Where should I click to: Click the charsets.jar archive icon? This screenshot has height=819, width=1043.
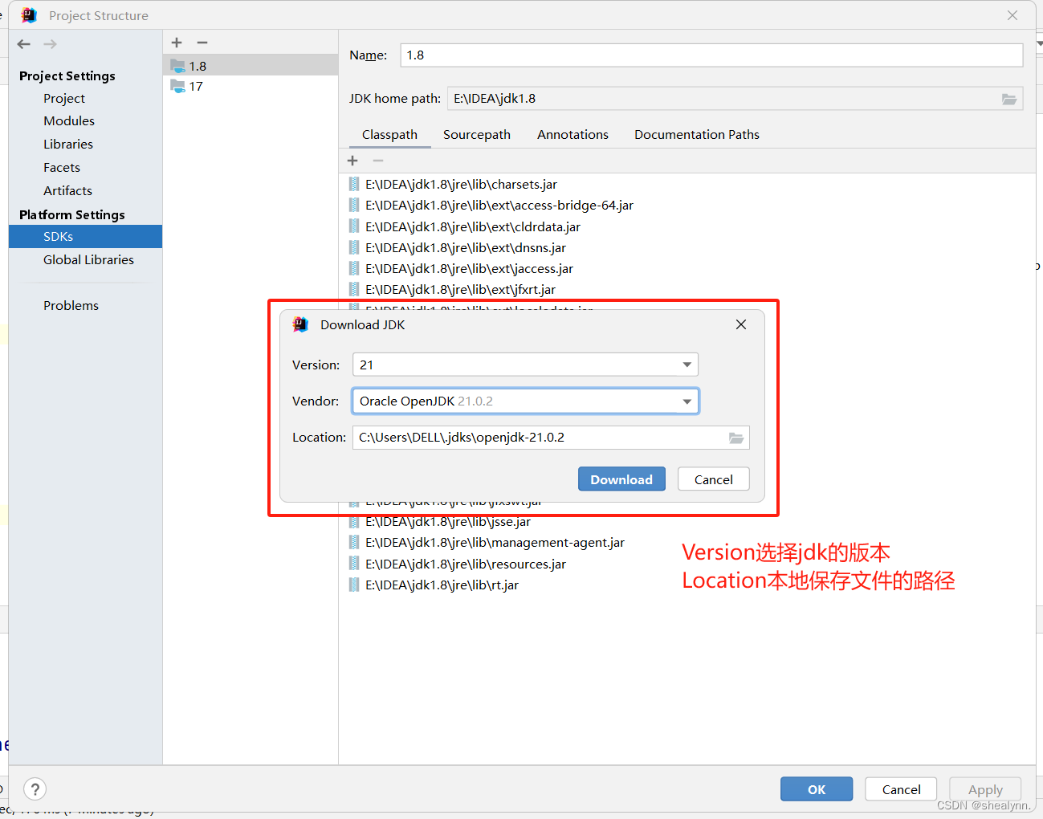click(354, 185)
